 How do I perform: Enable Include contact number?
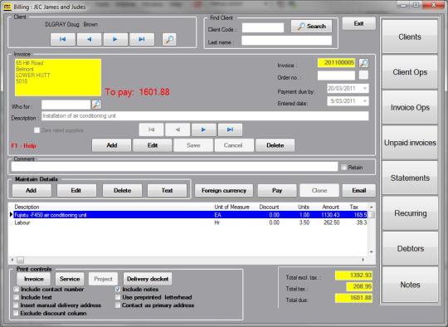(17, 290)
